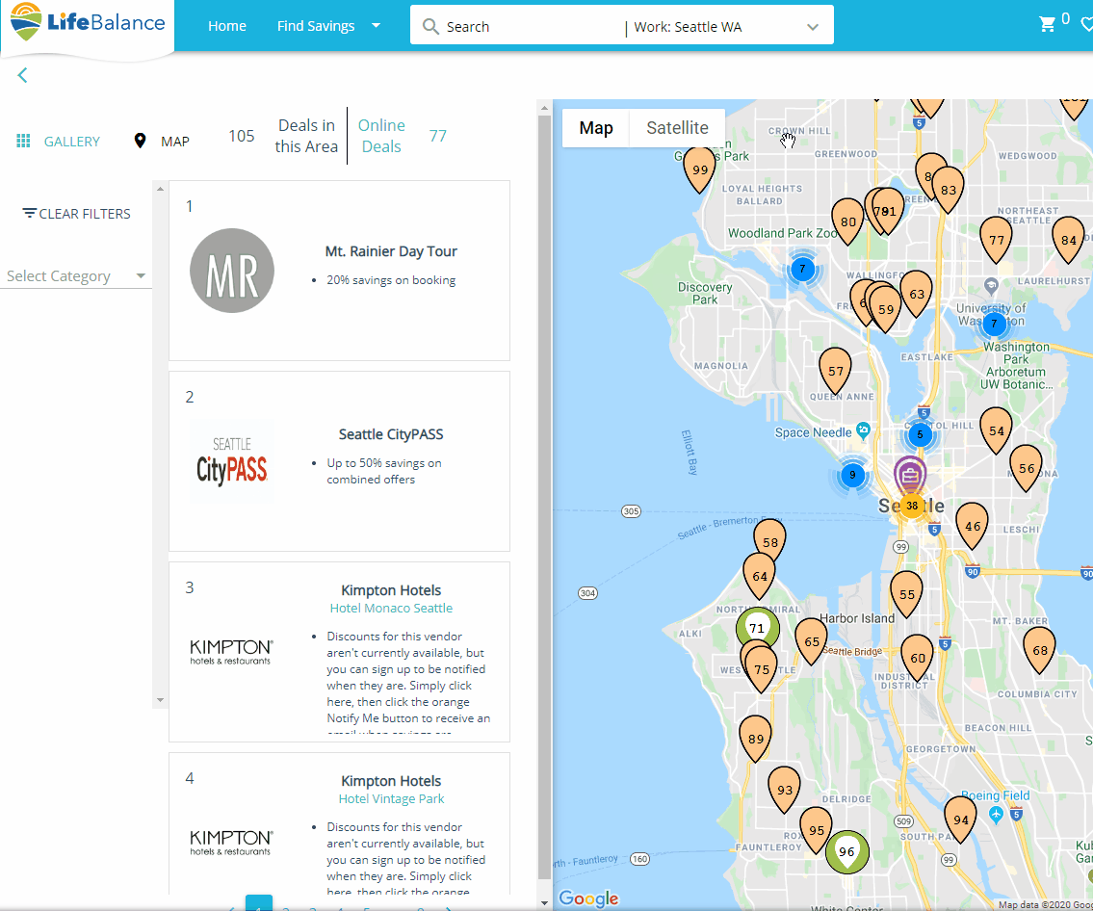
Task: Click map marker 55
Action: (906, 594)
